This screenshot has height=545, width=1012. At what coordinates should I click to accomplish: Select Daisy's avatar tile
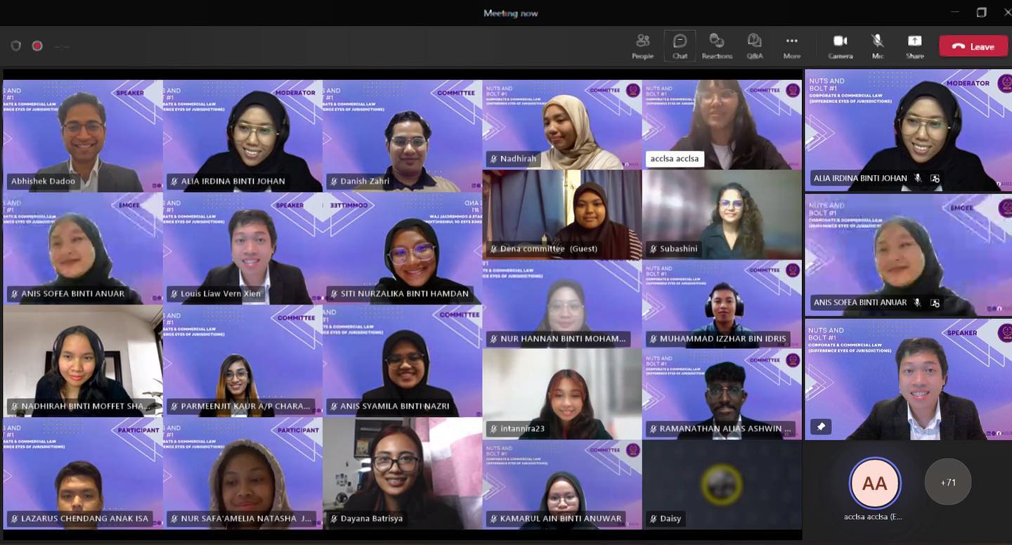[x=722, y=484]
